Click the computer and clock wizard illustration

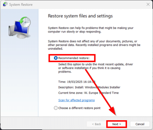pyautogui.click(x=19, y=28)
